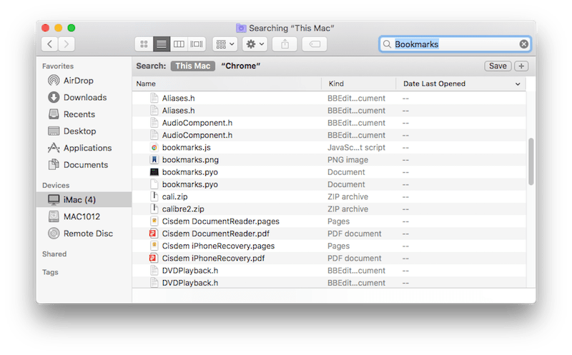Image resolution: width=572 pixels, height=355 pixels.
Task: Clear the search field text
Action: coord(524,44)
